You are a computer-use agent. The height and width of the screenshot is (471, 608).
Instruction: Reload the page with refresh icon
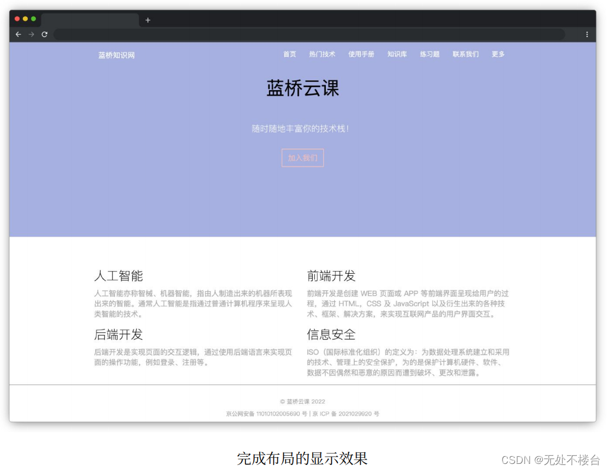pyautogui.click(x=45, y=34)
